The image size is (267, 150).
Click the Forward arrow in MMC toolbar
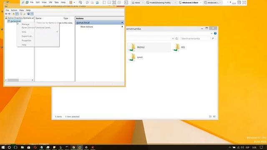point(9,14)
